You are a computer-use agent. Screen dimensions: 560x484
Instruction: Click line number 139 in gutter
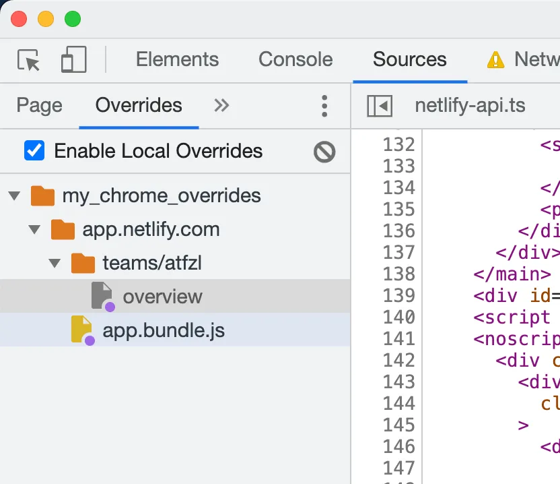pos(399,295)
